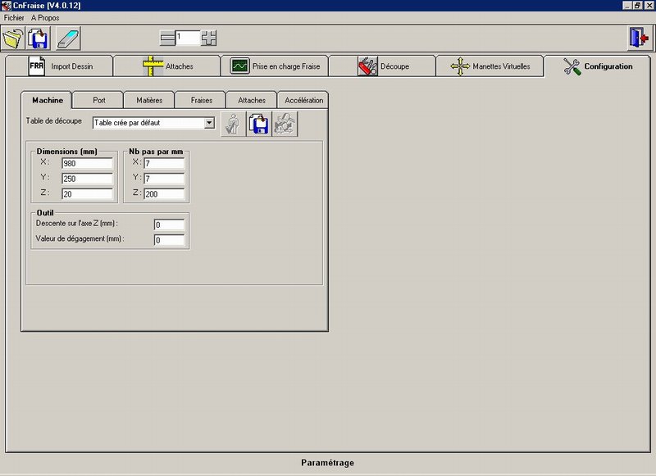656x476 pixels.
Task: Go to the Prise en charge Fraise tab
Action: 275,66
